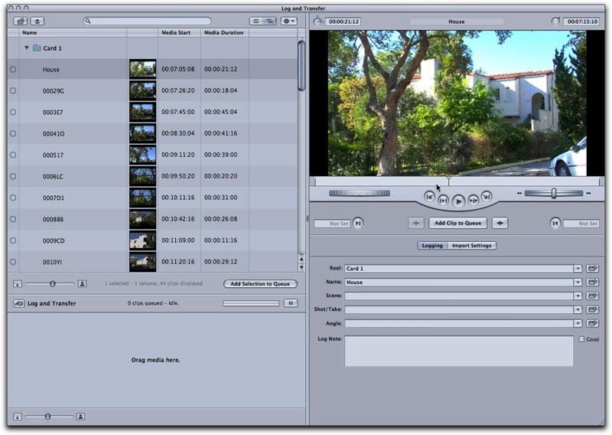Adjust queue thumbnail size slider

(x=47, y=417)
